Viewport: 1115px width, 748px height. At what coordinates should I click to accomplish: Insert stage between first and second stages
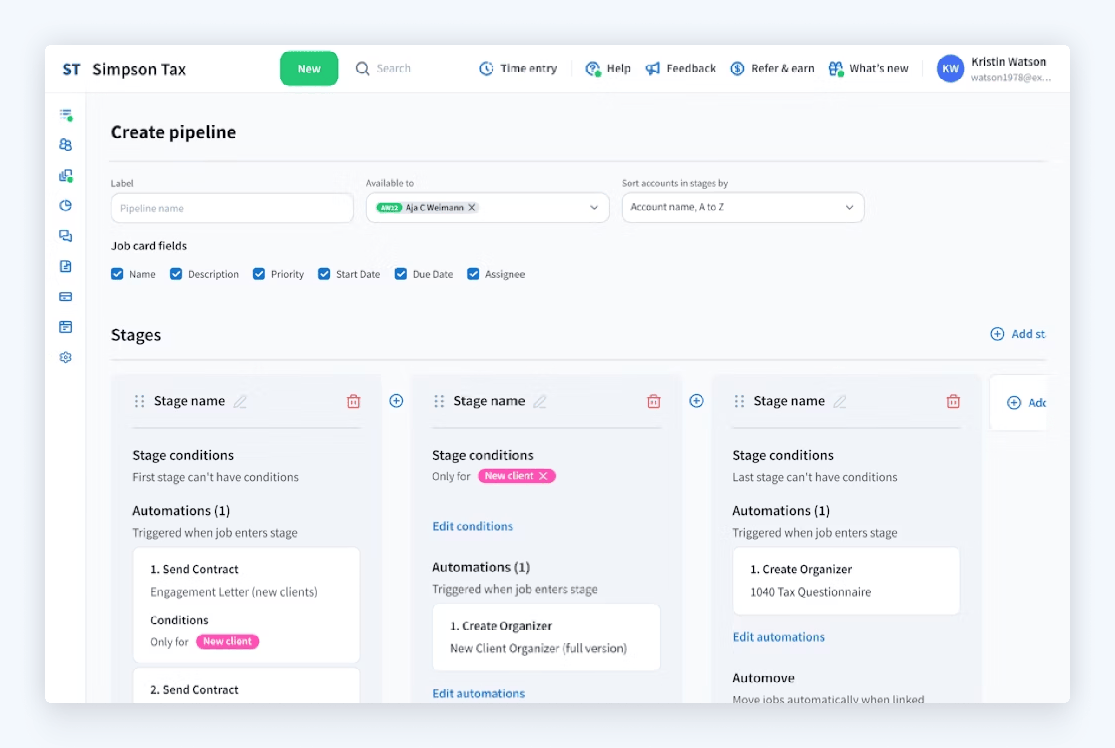[x=396, y=400]
